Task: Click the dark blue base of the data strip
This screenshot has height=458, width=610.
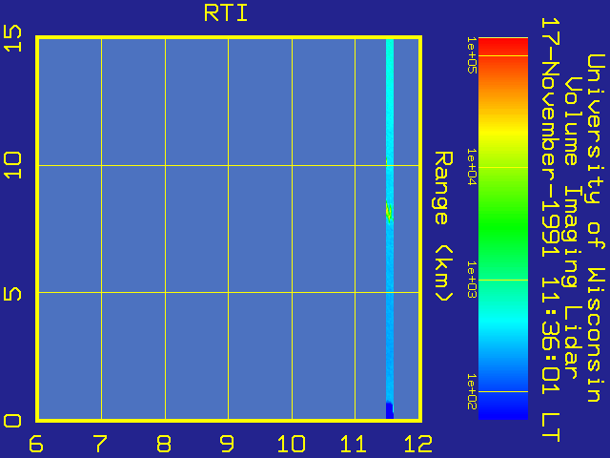Action: click(x=390, y=411)
